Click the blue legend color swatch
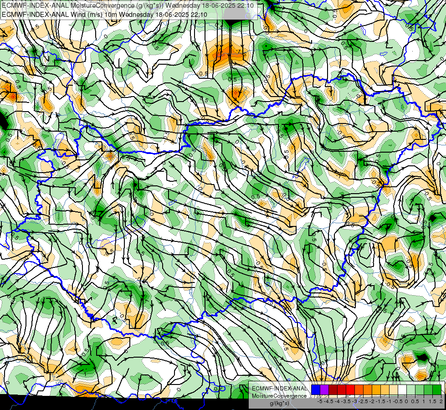446x410 pixels. tap(316, 390)
